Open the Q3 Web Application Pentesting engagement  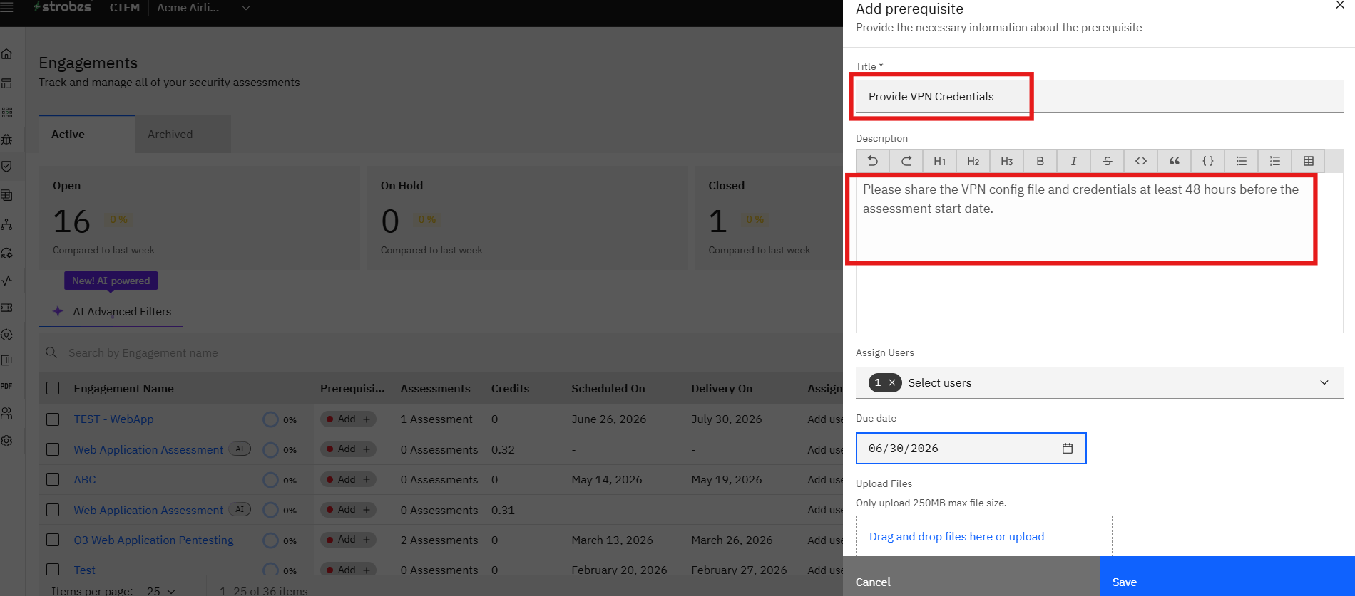[x=153, y=540]
